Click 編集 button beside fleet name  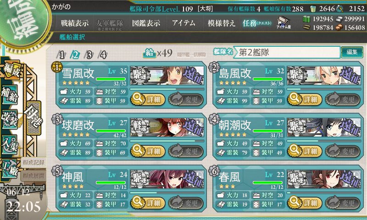click(x=352, y=52)
